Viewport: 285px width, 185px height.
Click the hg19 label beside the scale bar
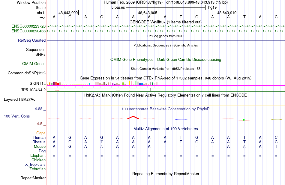(x=212, y=7)
